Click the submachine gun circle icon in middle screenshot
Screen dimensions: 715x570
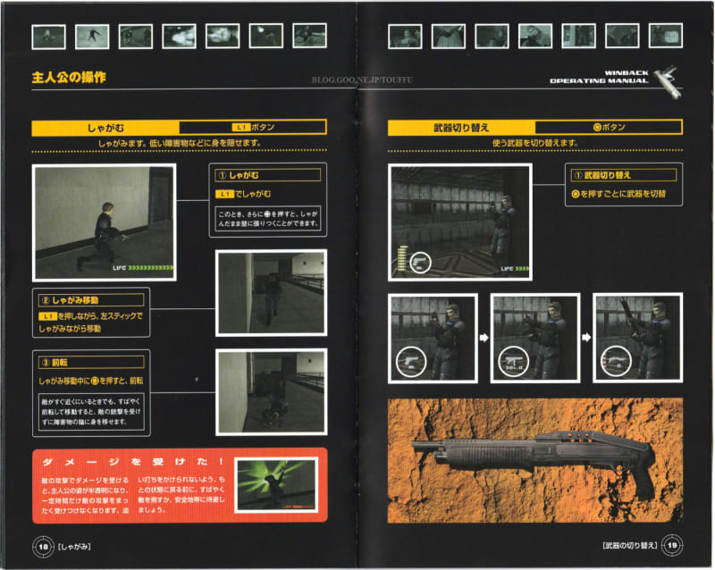pos(514,362)
